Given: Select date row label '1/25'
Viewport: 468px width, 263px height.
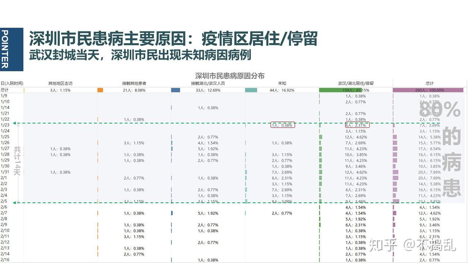Looking at the screenshot, I should [5, 137].
